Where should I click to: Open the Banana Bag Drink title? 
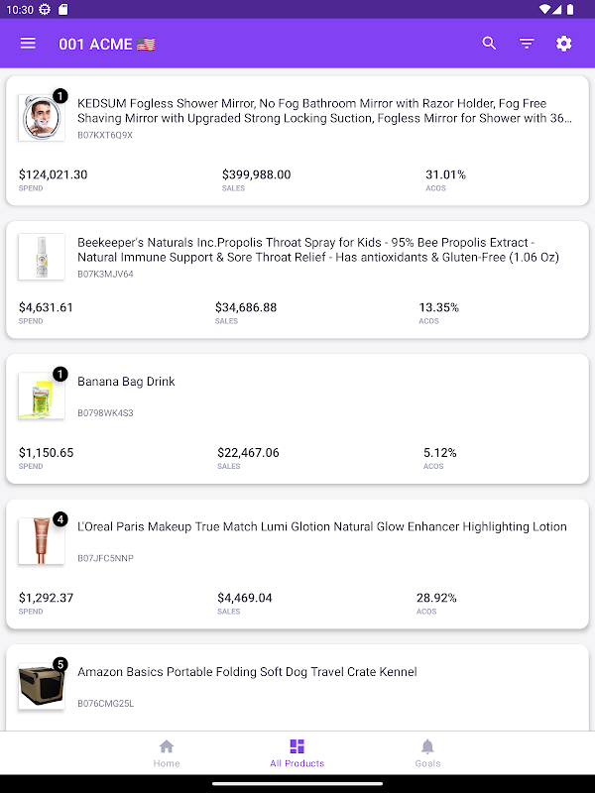pyautogui.click(x=126, y=382)
